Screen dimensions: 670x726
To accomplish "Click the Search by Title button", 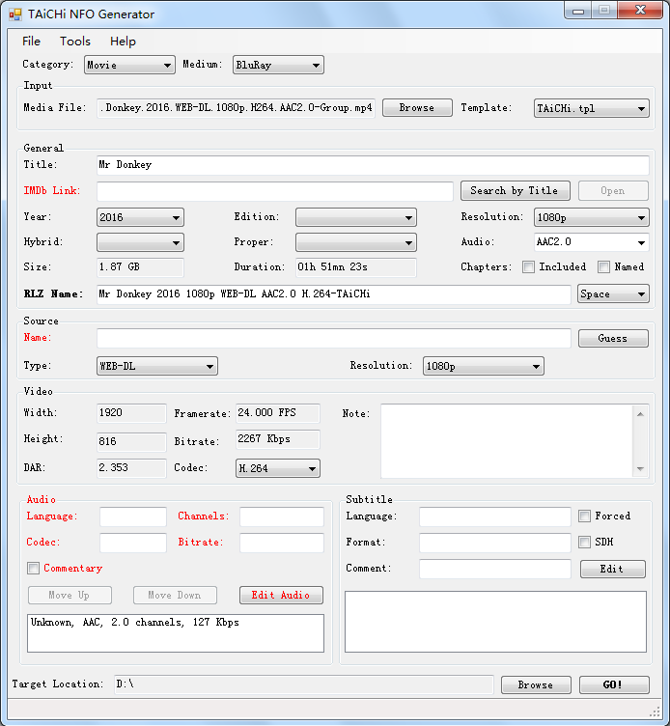I will coord(515,191).
